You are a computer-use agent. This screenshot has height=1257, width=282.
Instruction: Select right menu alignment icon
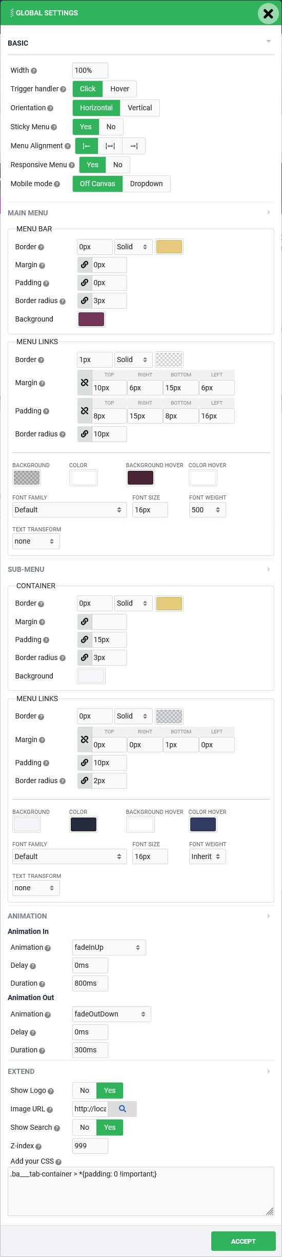click(x=134, y=146)
